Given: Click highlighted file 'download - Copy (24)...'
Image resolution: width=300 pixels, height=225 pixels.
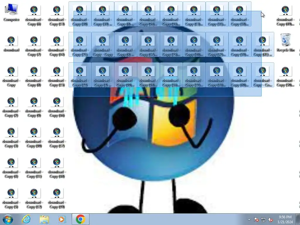Looking at the screenshot, I should pos(171,14).
